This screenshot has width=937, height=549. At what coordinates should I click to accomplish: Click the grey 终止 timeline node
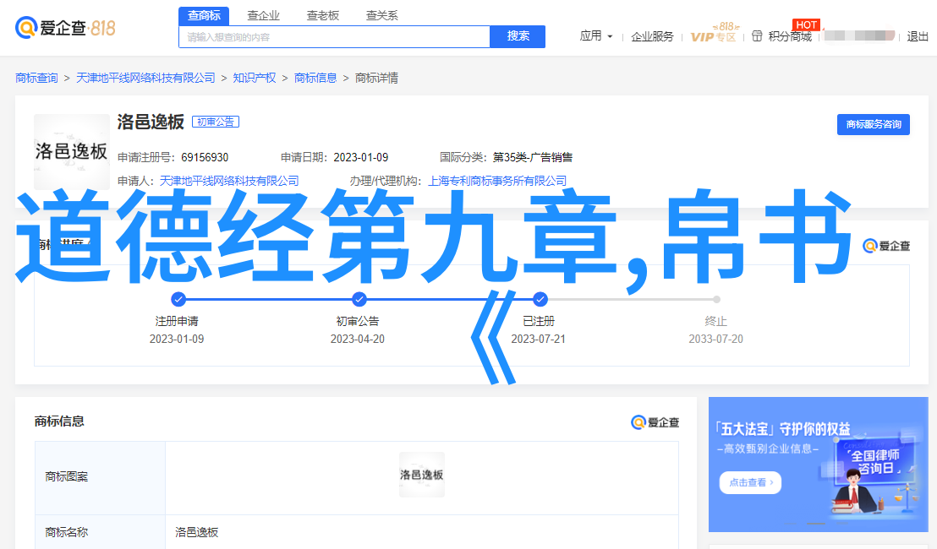coord(716,299)
